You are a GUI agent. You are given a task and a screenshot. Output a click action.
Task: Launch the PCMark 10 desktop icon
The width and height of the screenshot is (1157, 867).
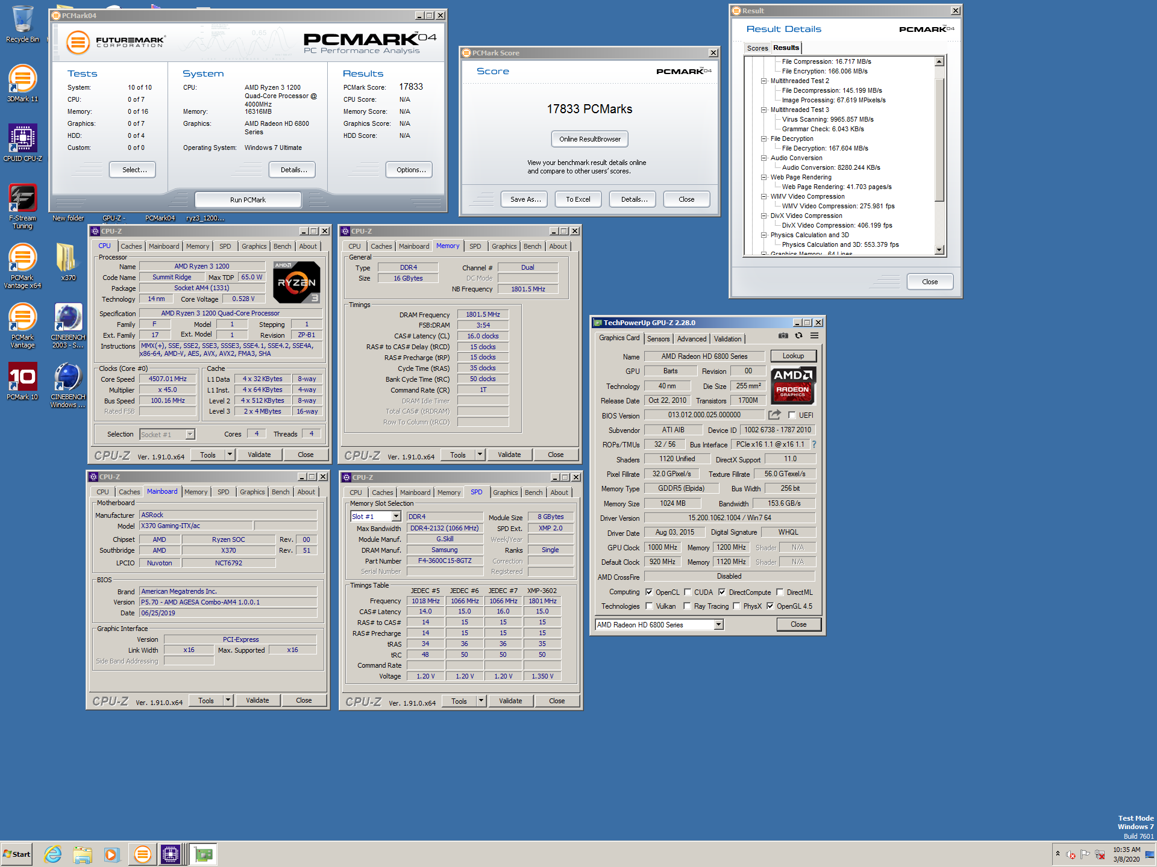click(x=22, y=382)
